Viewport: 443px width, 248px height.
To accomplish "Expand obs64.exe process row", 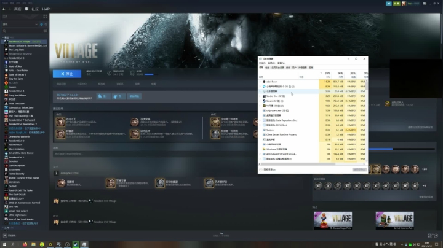I will coord(260,82).
